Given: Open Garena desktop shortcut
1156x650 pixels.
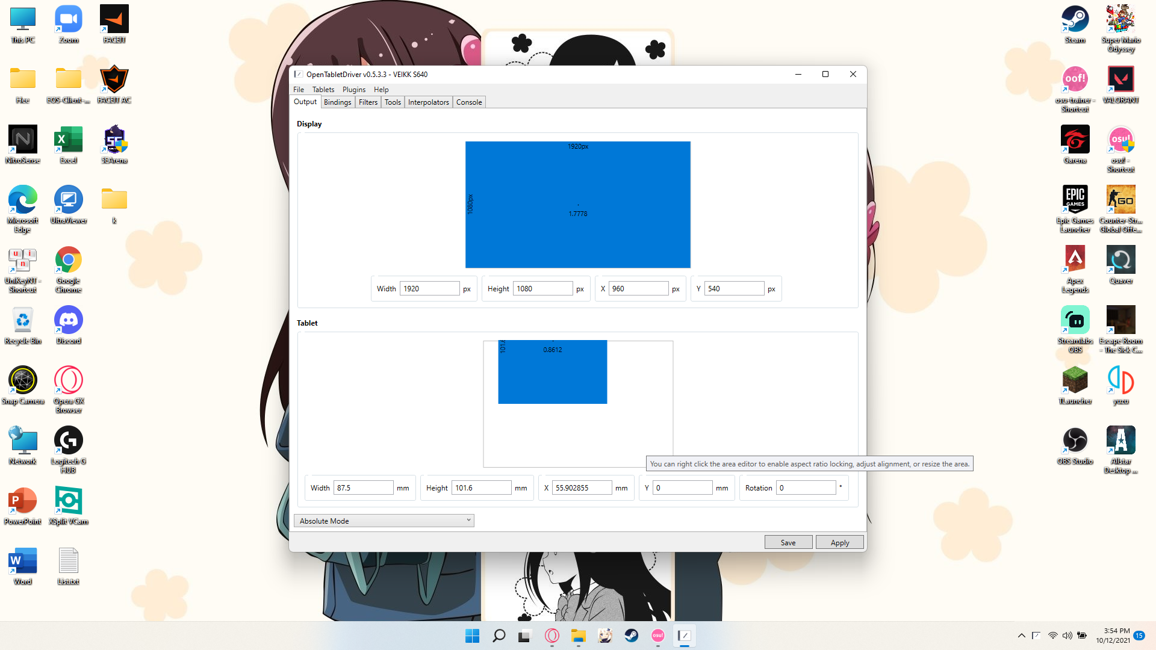Looking at the screenshot, I should point(1075,145).
